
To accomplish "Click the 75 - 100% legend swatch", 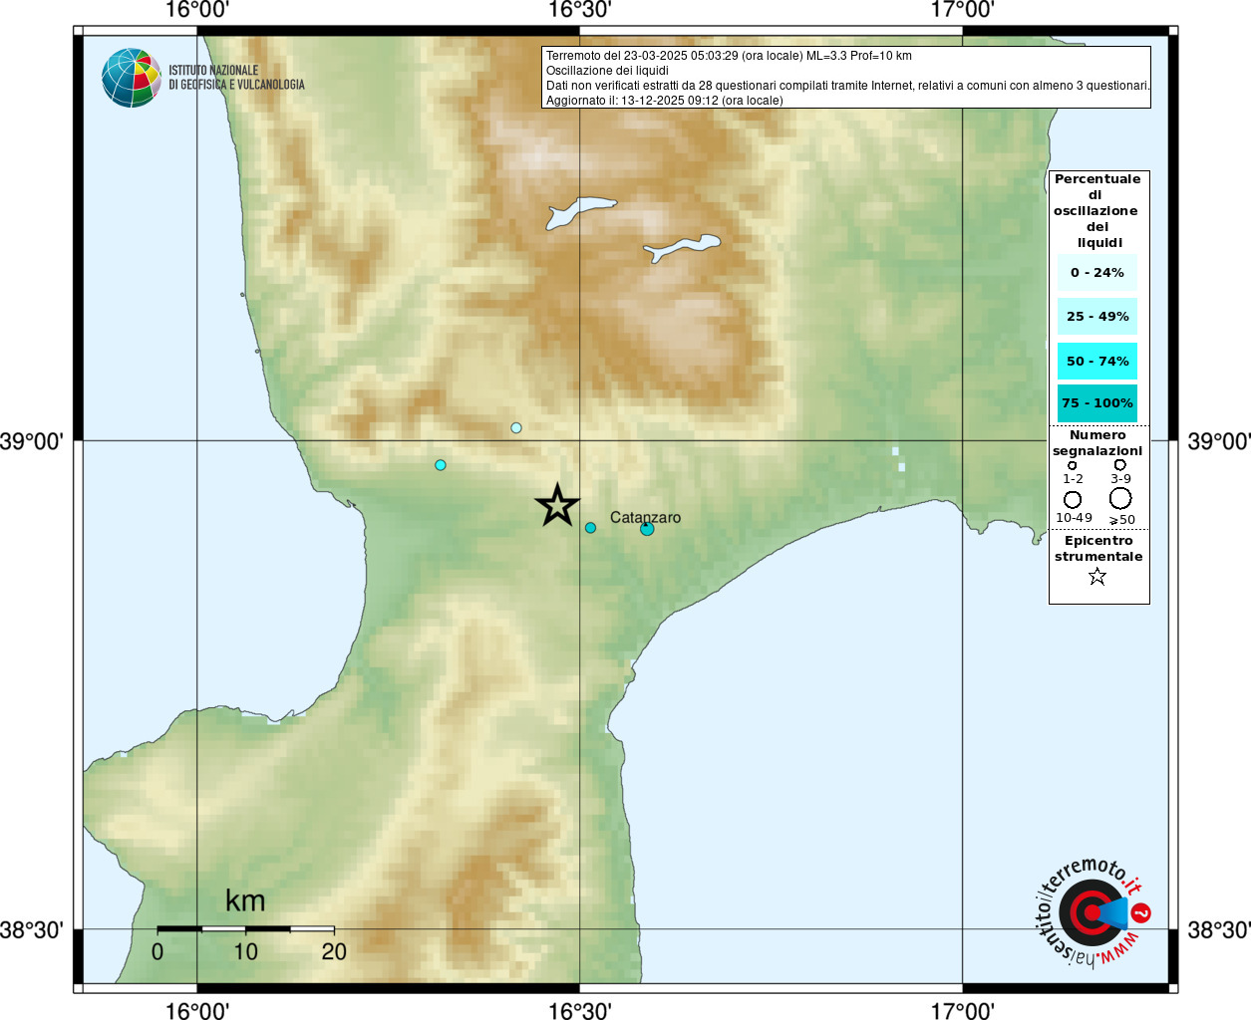I will [1097, 403].
